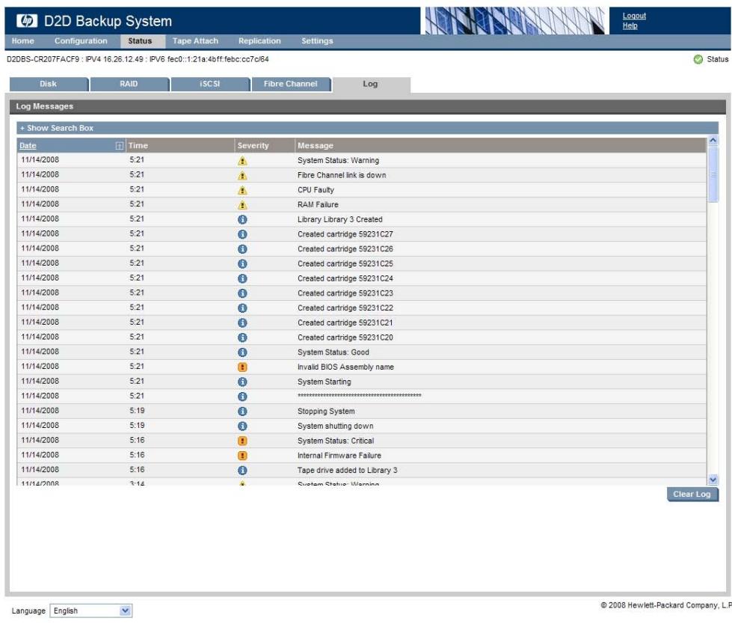Screen dimensions: 732x624
Task: Click info icon for cartridge 59231C23
Action: (x=242, y=293)
